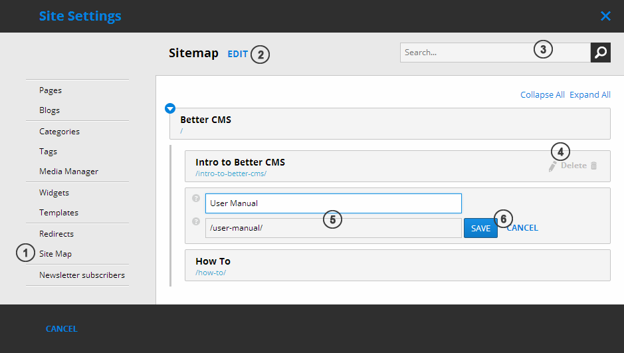624x353 pixels.
Task: Click CANCEL next to the SAVE button
Action: [522, 227]
